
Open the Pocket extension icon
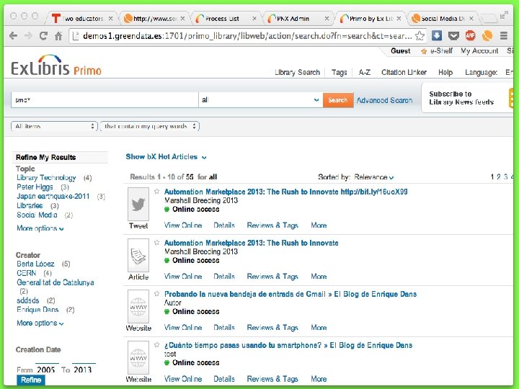(x=453, y=35)
